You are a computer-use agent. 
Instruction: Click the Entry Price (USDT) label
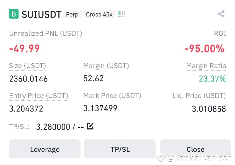click(x=39, y=96)
